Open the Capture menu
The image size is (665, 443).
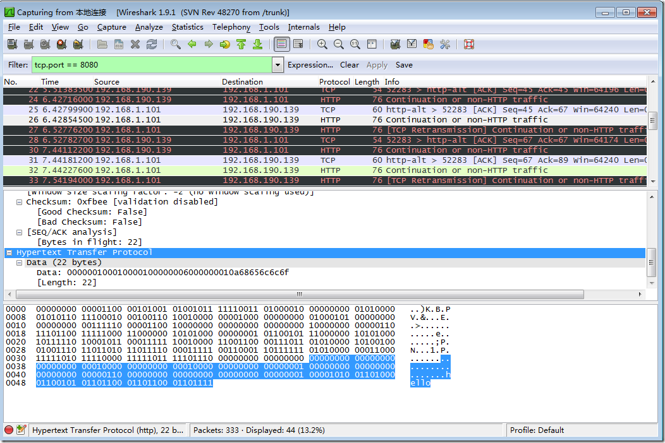click(x=111, y=27)
